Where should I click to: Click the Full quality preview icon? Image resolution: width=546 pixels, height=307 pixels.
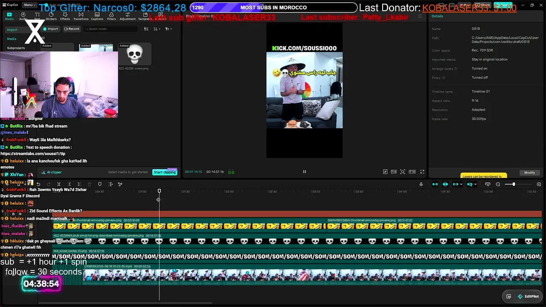pyautogui.click(x=394, y=172)
